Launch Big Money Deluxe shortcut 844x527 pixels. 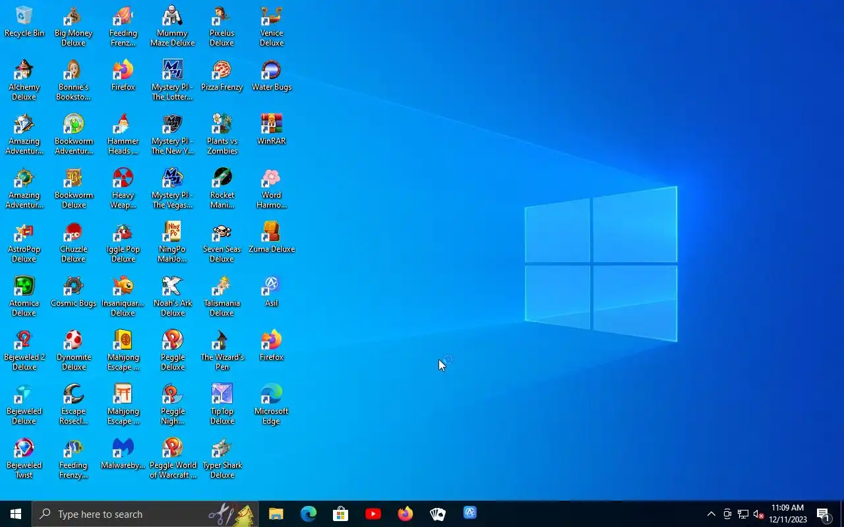click(x=74, y=26)
